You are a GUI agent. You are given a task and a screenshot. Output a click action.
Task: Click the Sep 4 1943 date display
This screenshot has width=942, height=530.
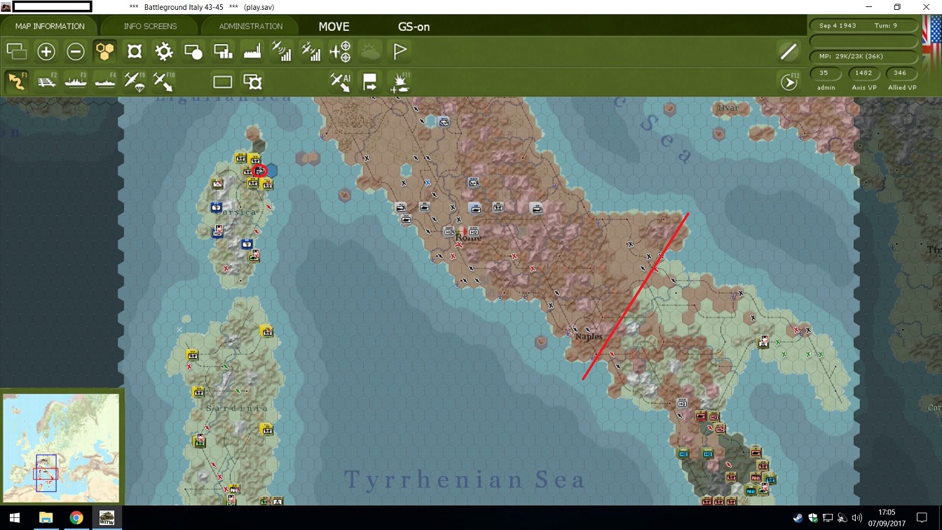point(838,25)
